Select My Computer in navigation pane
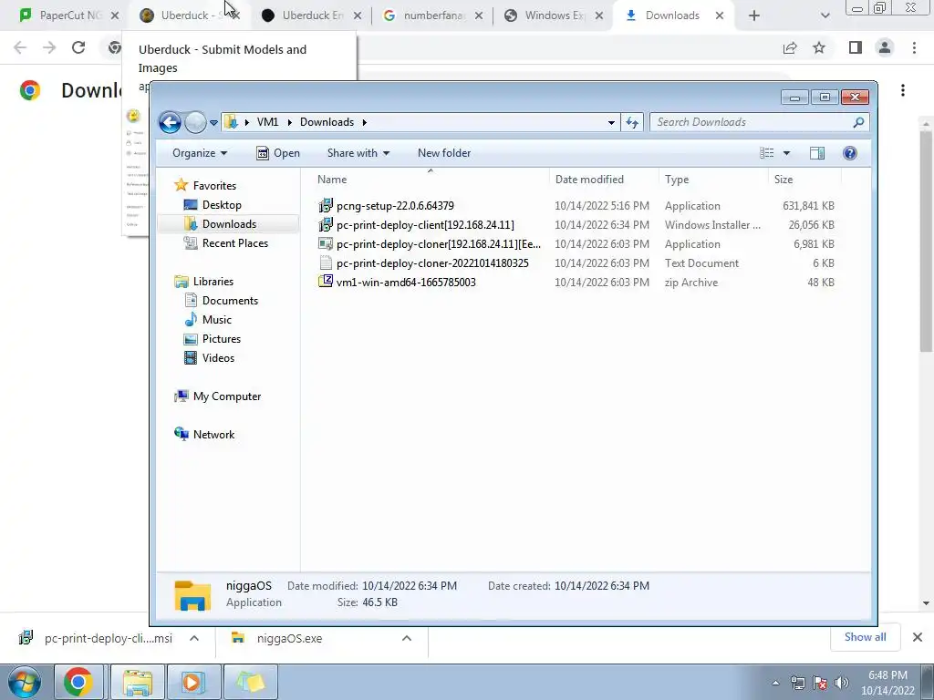 (x=217, y=396)
